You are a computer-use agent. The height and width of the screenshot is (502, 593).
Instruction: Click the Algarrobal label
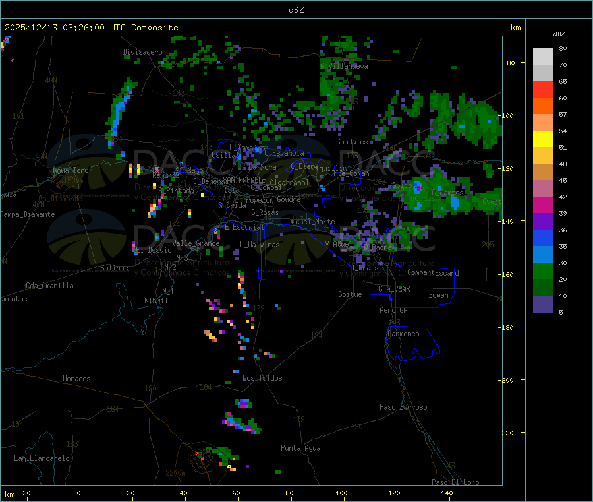(x=289, y=183)
